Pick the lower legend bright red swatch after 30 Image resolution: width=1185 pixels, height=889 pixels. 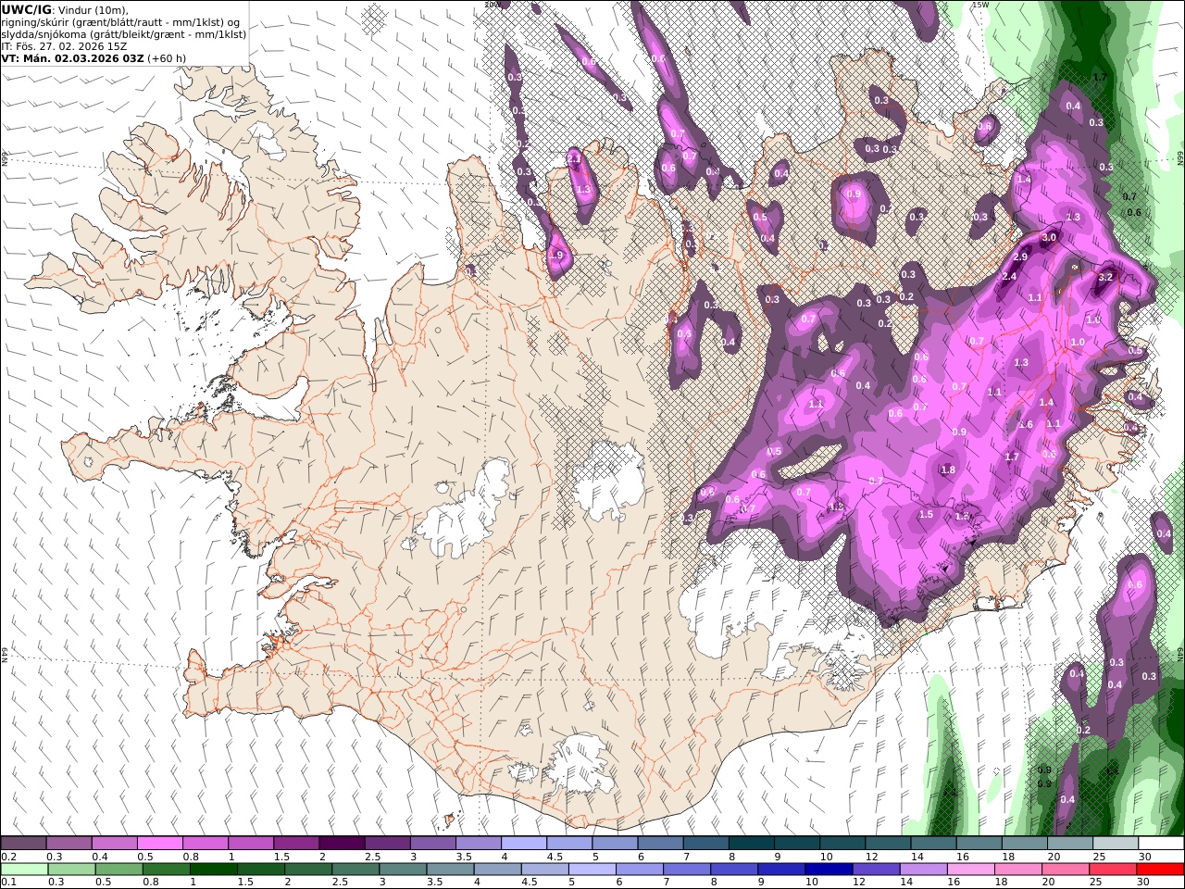[1160, 869]
